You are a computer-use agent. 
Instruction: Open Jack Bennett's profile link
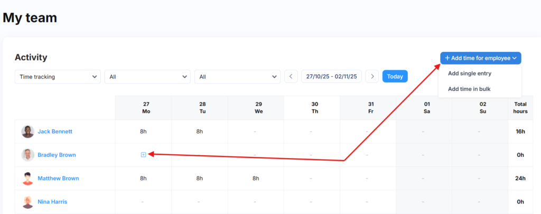pyautogui.click(x=55, y=132)
